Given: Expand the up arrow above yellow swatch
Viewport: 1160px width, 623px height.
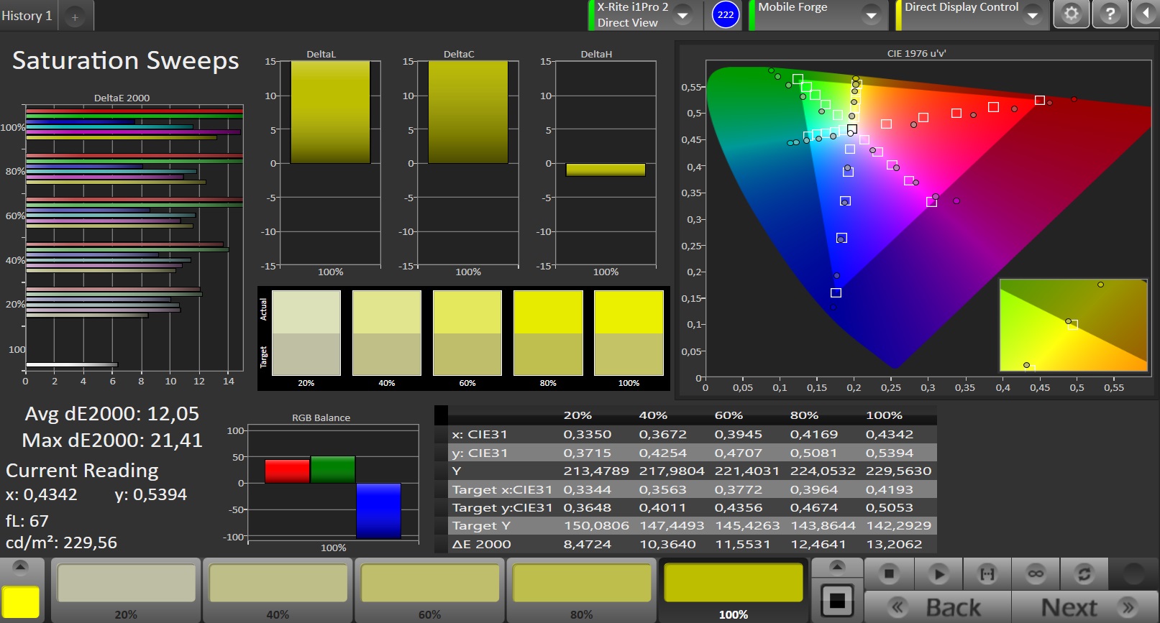Looking at the screenshot, I should click(x=20, y=567).
